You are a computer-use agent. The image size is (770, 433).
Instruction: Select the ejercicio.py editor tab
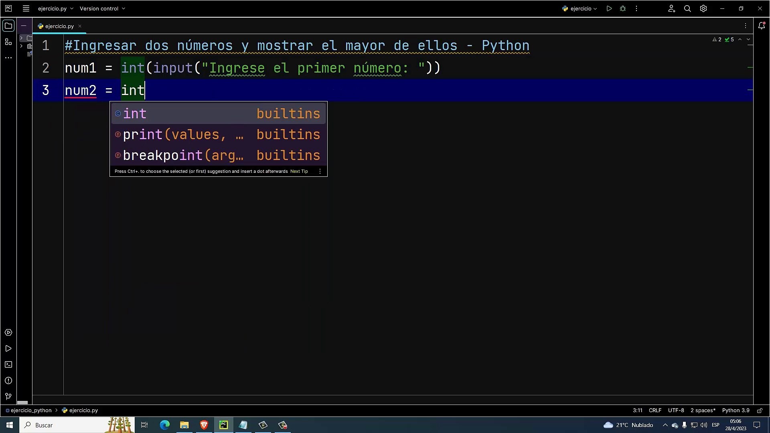(x=59, y=26)
